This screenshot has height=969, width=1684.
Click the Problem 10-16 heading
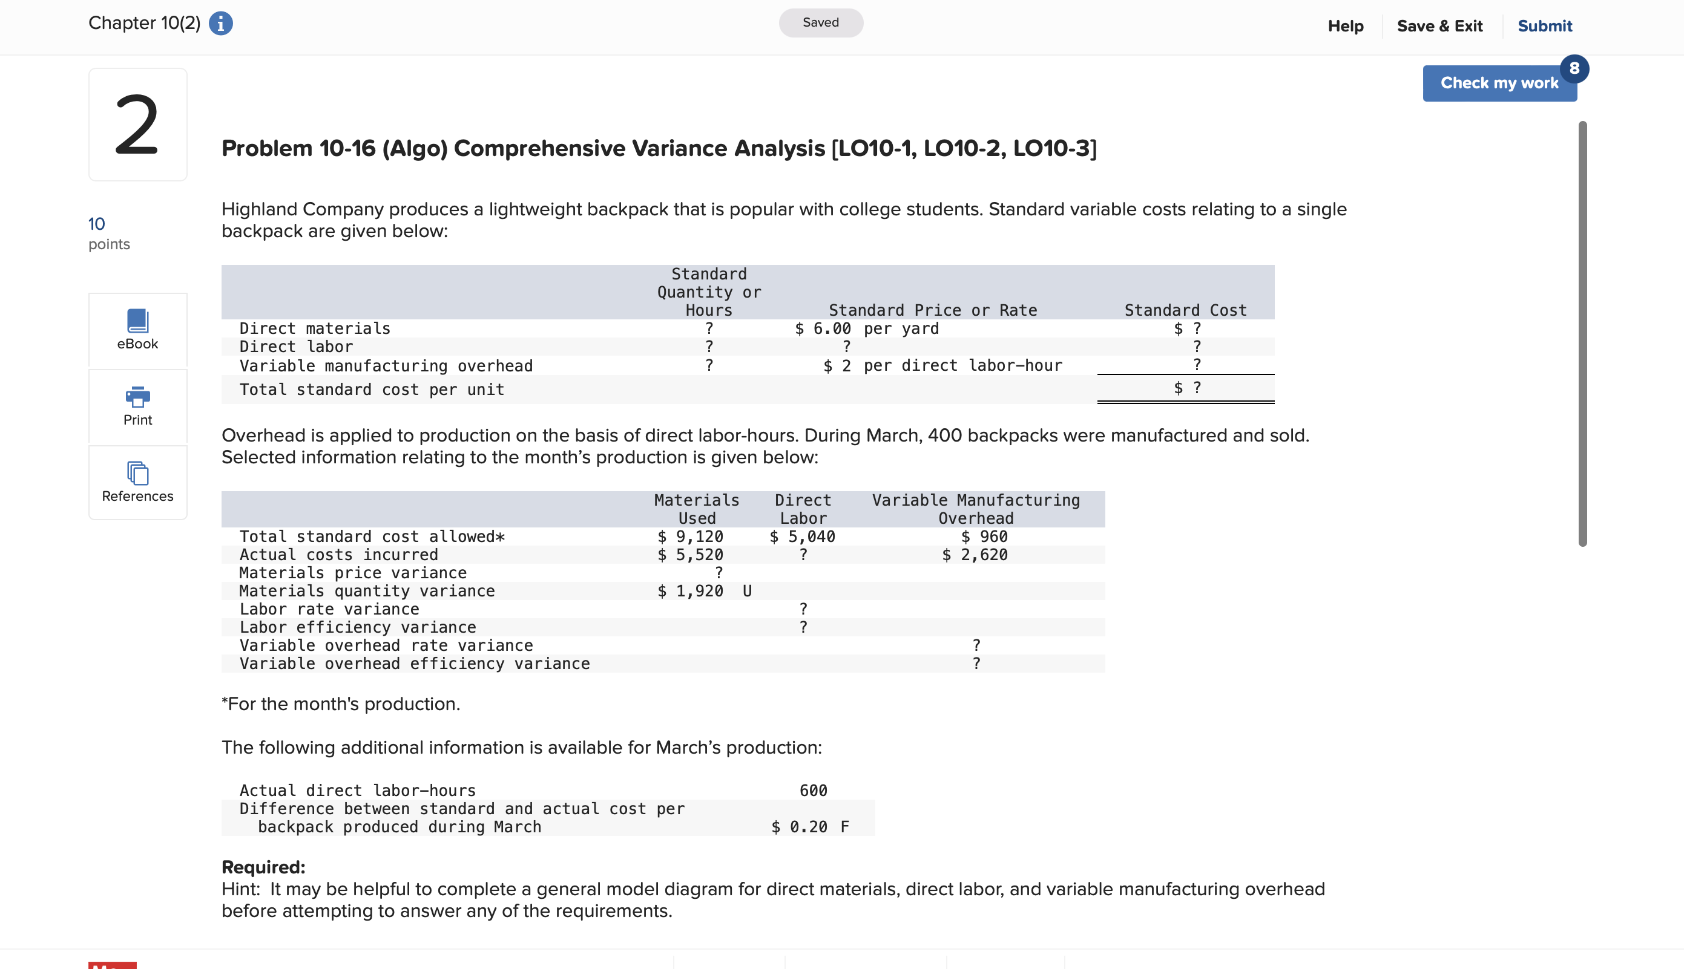tap(658, 148)
